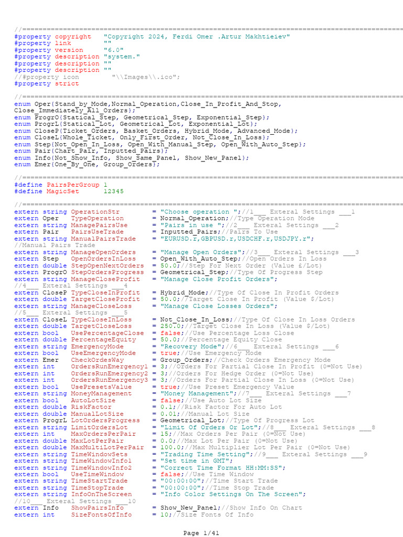Screen dimensions: 403x537
Task: Click the OpenOrdersInLoss variable name
Action: pos(103,259)
